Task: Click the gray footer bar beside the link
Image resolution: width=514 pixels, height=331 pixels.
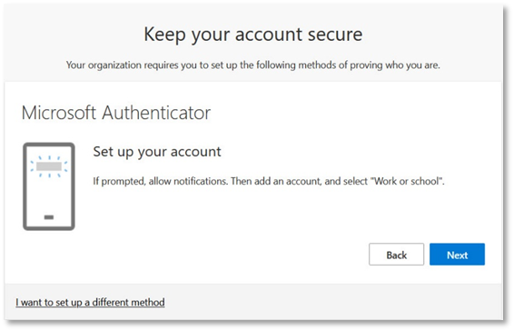Action: pos(328,302)
